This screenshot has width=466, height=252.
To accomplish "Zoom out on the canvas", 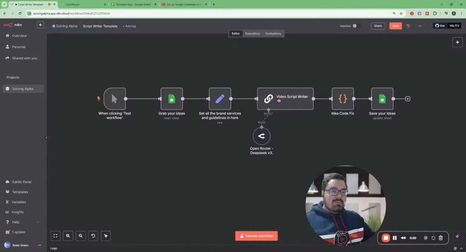I will (81, 236).
